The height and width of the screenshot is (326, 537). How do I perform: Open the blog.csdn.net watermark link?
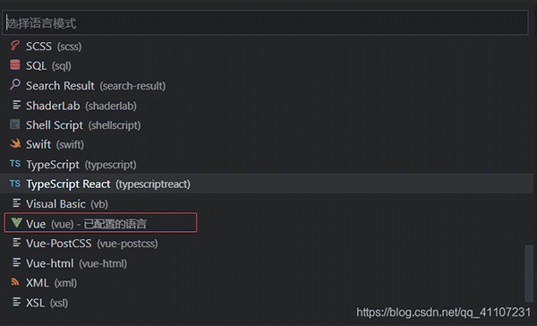(x=443, y=312)
